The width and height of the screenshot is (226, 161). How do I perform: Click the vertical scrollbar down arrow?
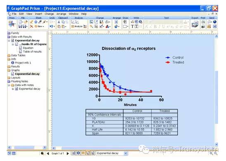pos(216,144)
